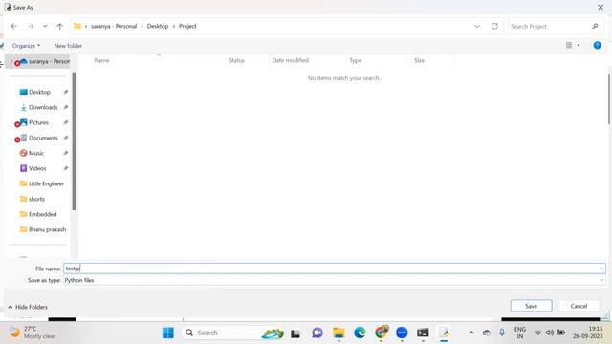Open the Organize menu
612x344 pixels.
[x=26, y=46]
